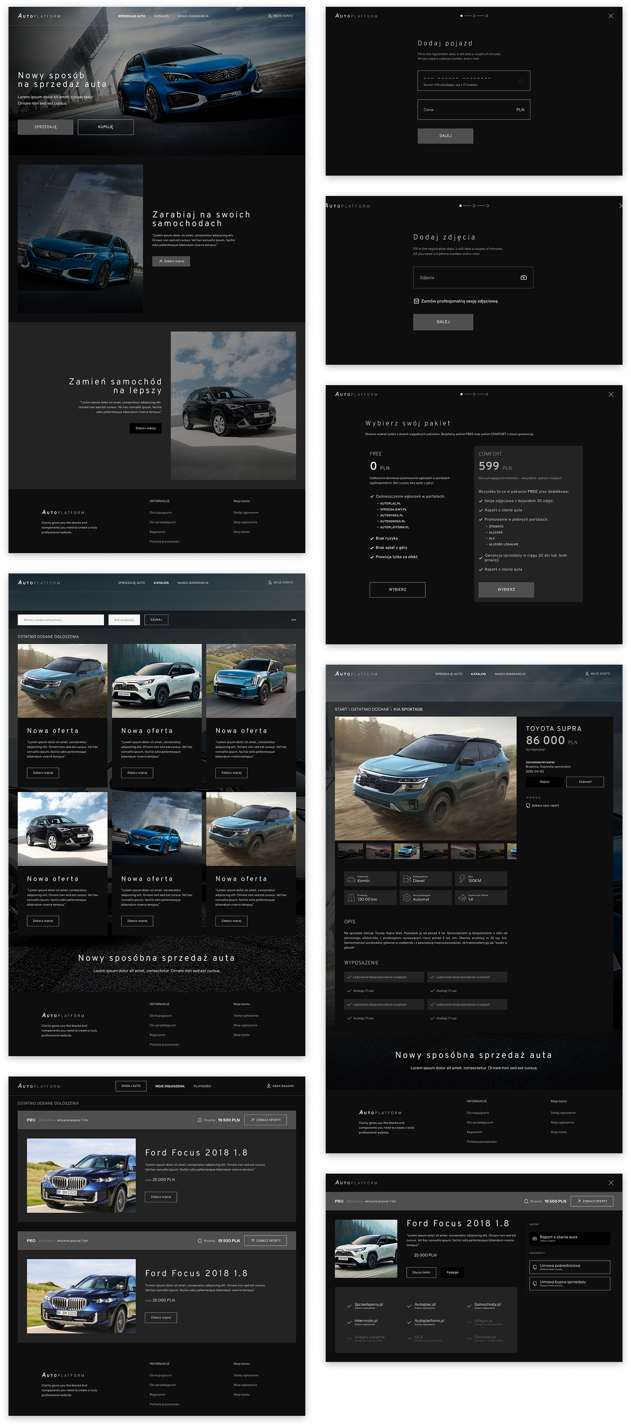The height and width of the screenshot is (1426, 631).
Task: Click the Cena PLN input field
Action: click(x=474, y=109)
